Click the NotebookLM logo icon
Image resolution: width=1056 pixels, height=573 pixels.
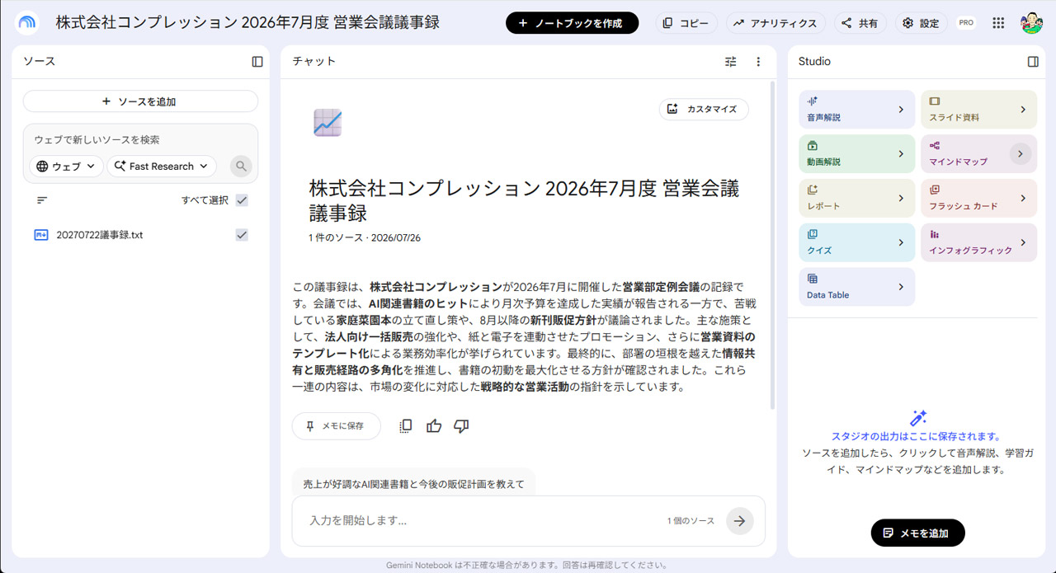click(27, 23)
